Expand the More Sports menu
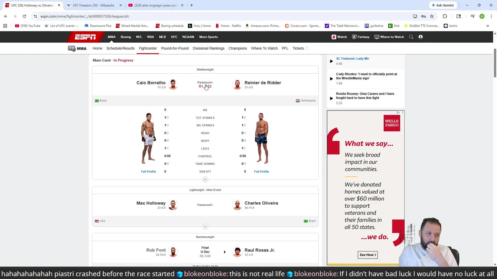The height and width of the screenshot is (279, 497). click(x=209, y=37)
